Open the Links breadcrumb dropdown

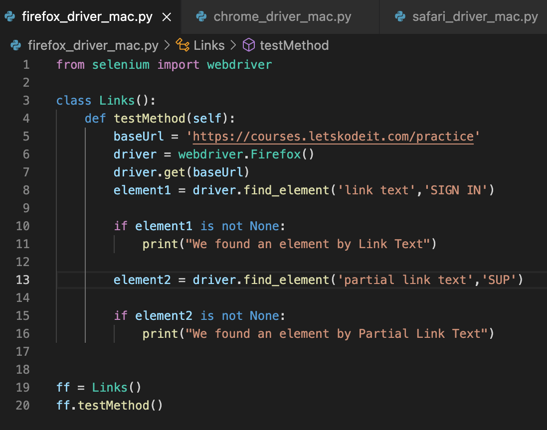tap(209, 46)
